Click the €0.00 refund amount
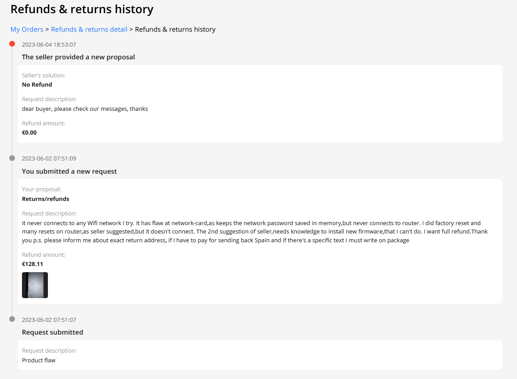The width and height of the screenshot is (517, 379). pyautogui.click(x=29, y=133)
